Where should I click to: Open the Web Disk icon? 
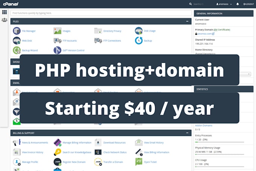click(x=17, y=41)
